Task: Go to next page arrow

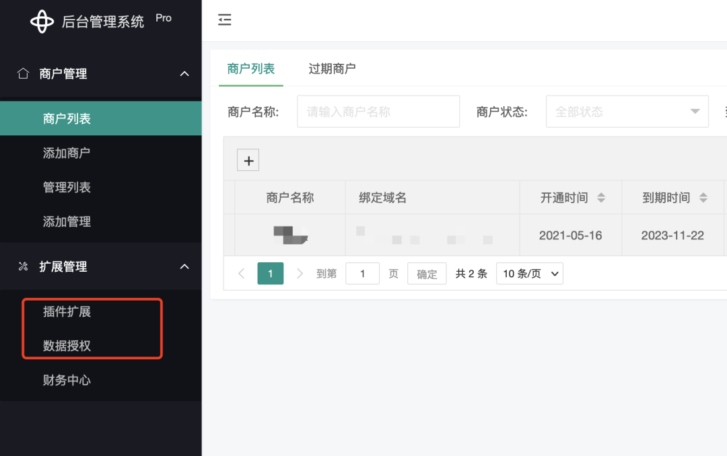Action: [x=300, y=274]
